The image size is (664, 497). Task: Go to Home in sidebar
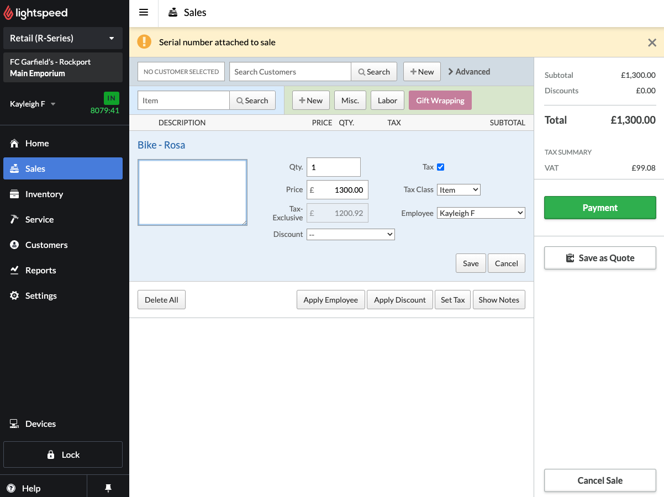click(63, 143)
